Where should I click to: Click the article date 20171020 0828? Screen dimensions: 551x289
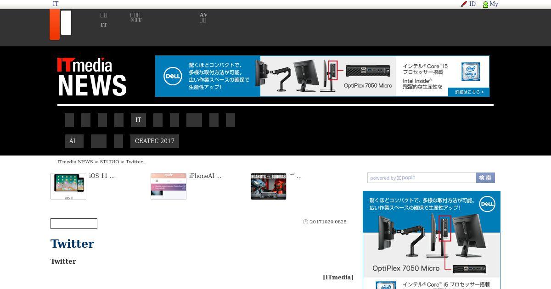pyautogui.click(x=328, y=222)
